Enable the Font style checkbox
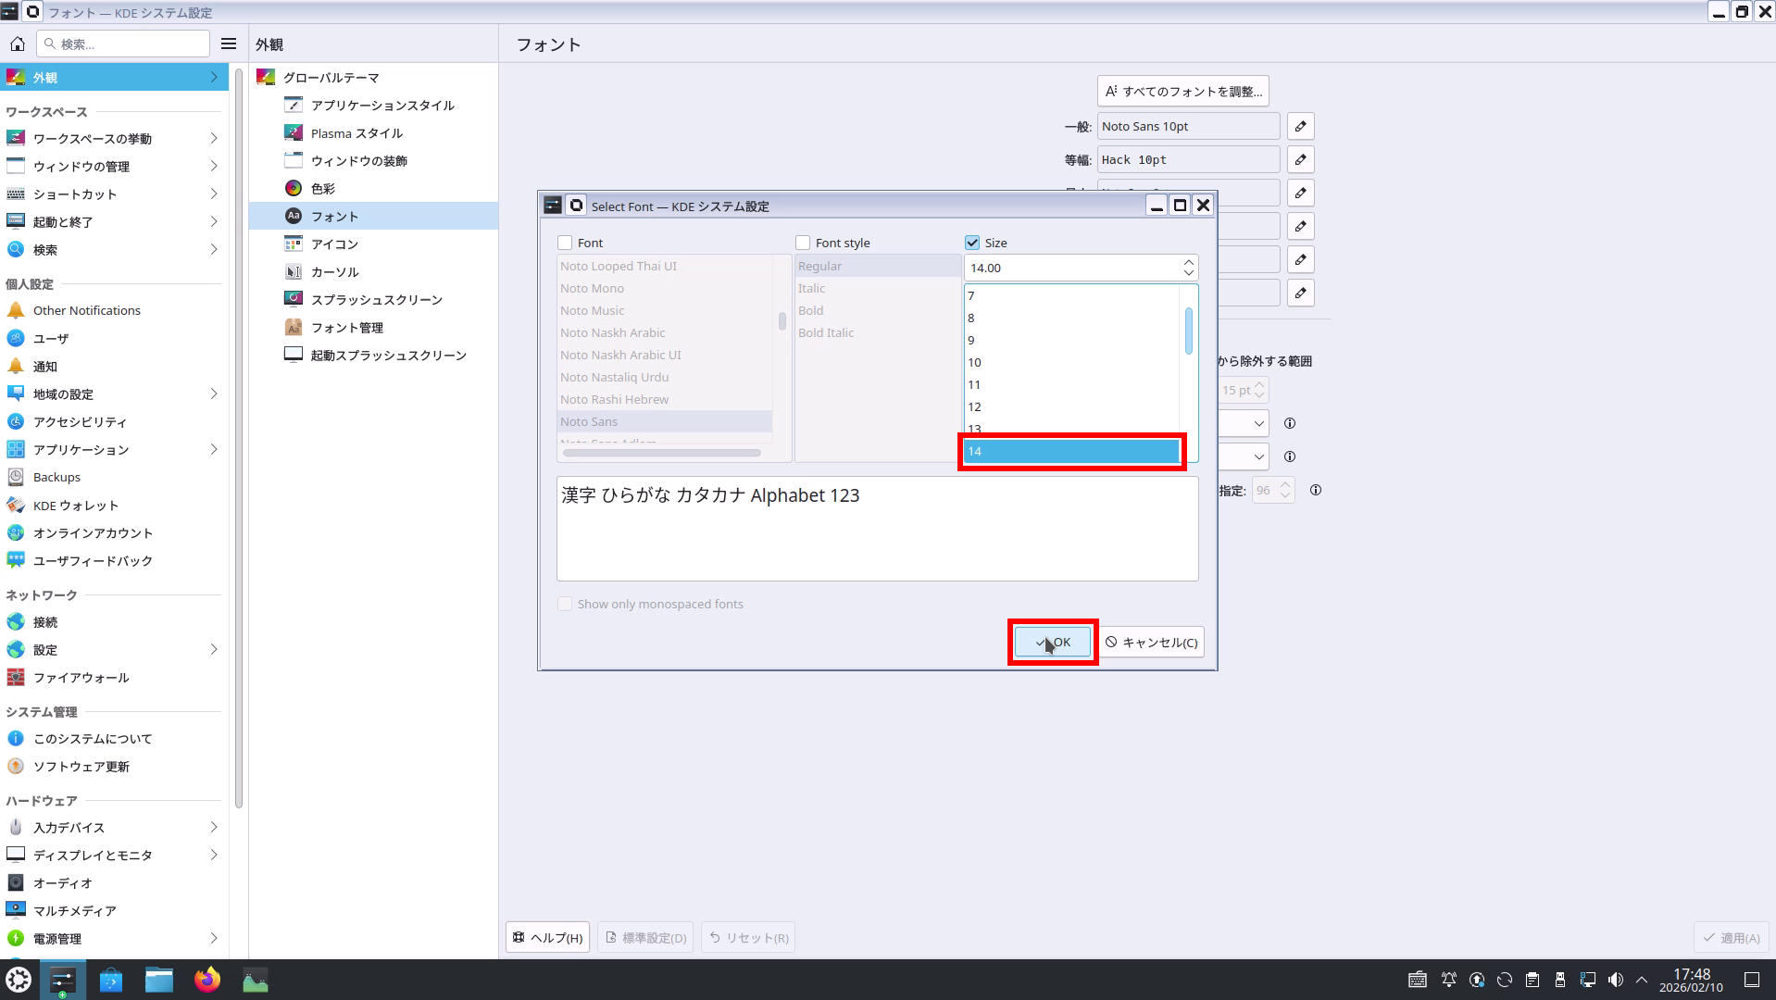1776x1000 pixels. coord(803,243)
